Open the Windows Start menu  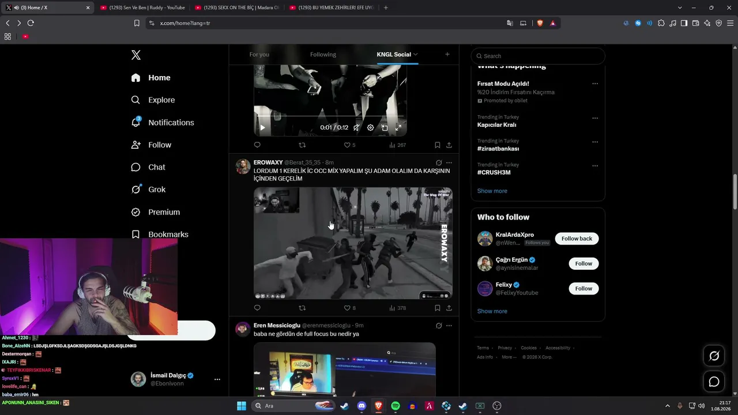coord(242,406)
